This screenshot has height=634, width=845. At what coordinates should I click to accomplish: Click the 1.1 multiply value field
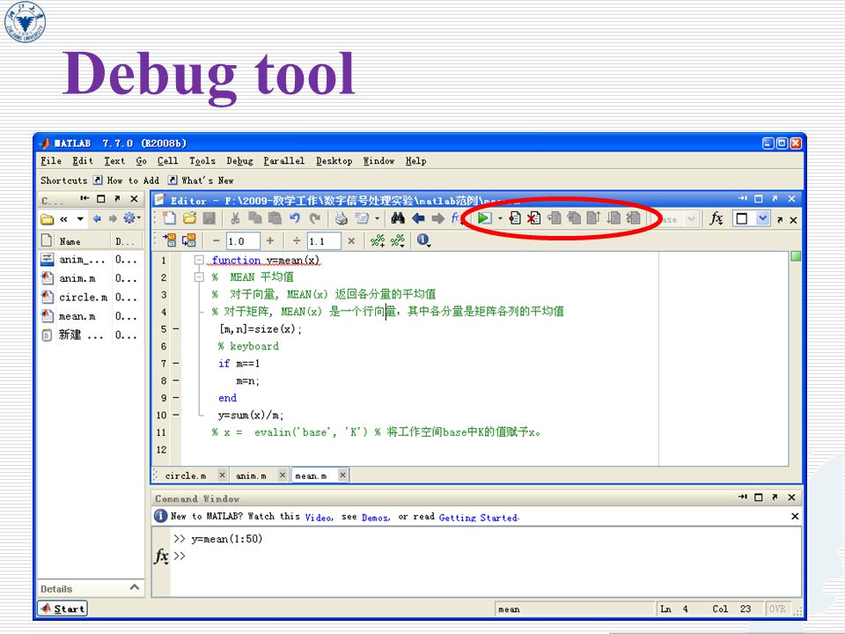(324, 241)
